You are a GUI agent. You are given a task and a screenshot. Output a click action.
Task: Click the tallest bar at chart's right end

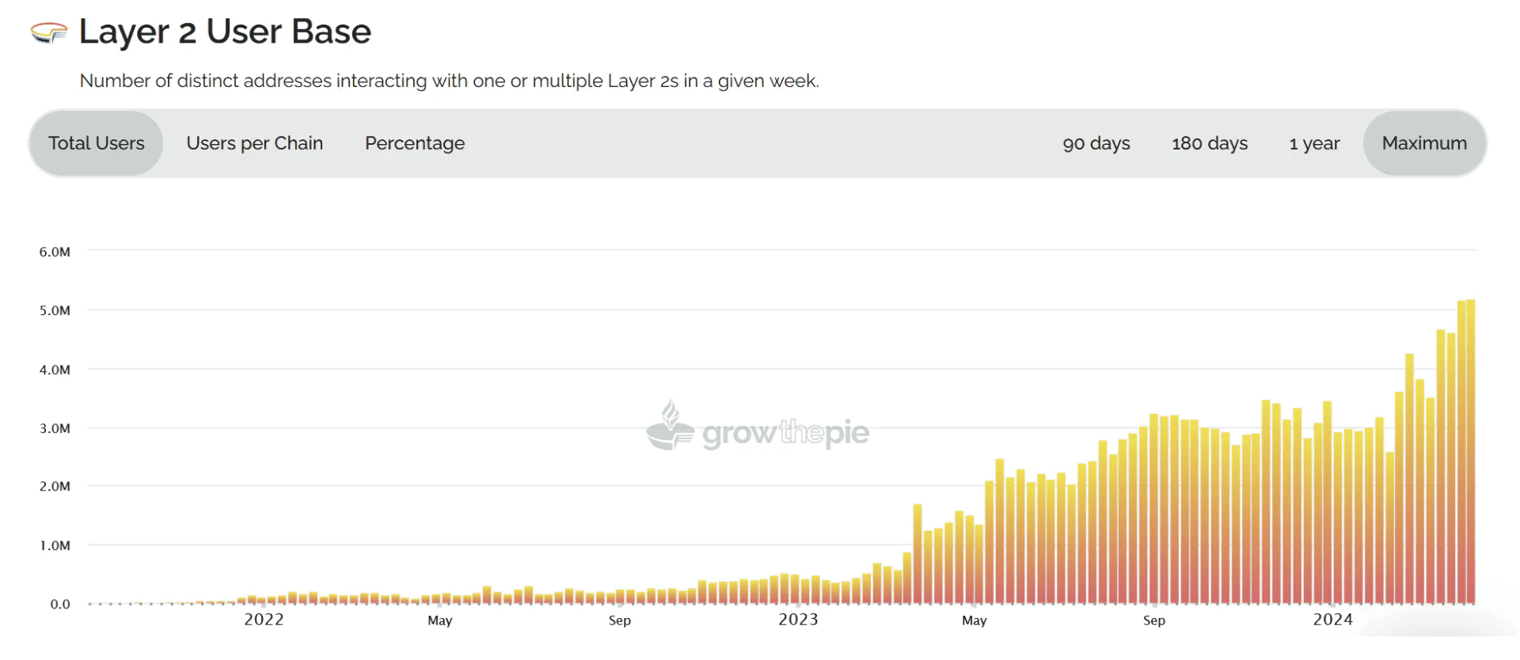coord(1471,452)
